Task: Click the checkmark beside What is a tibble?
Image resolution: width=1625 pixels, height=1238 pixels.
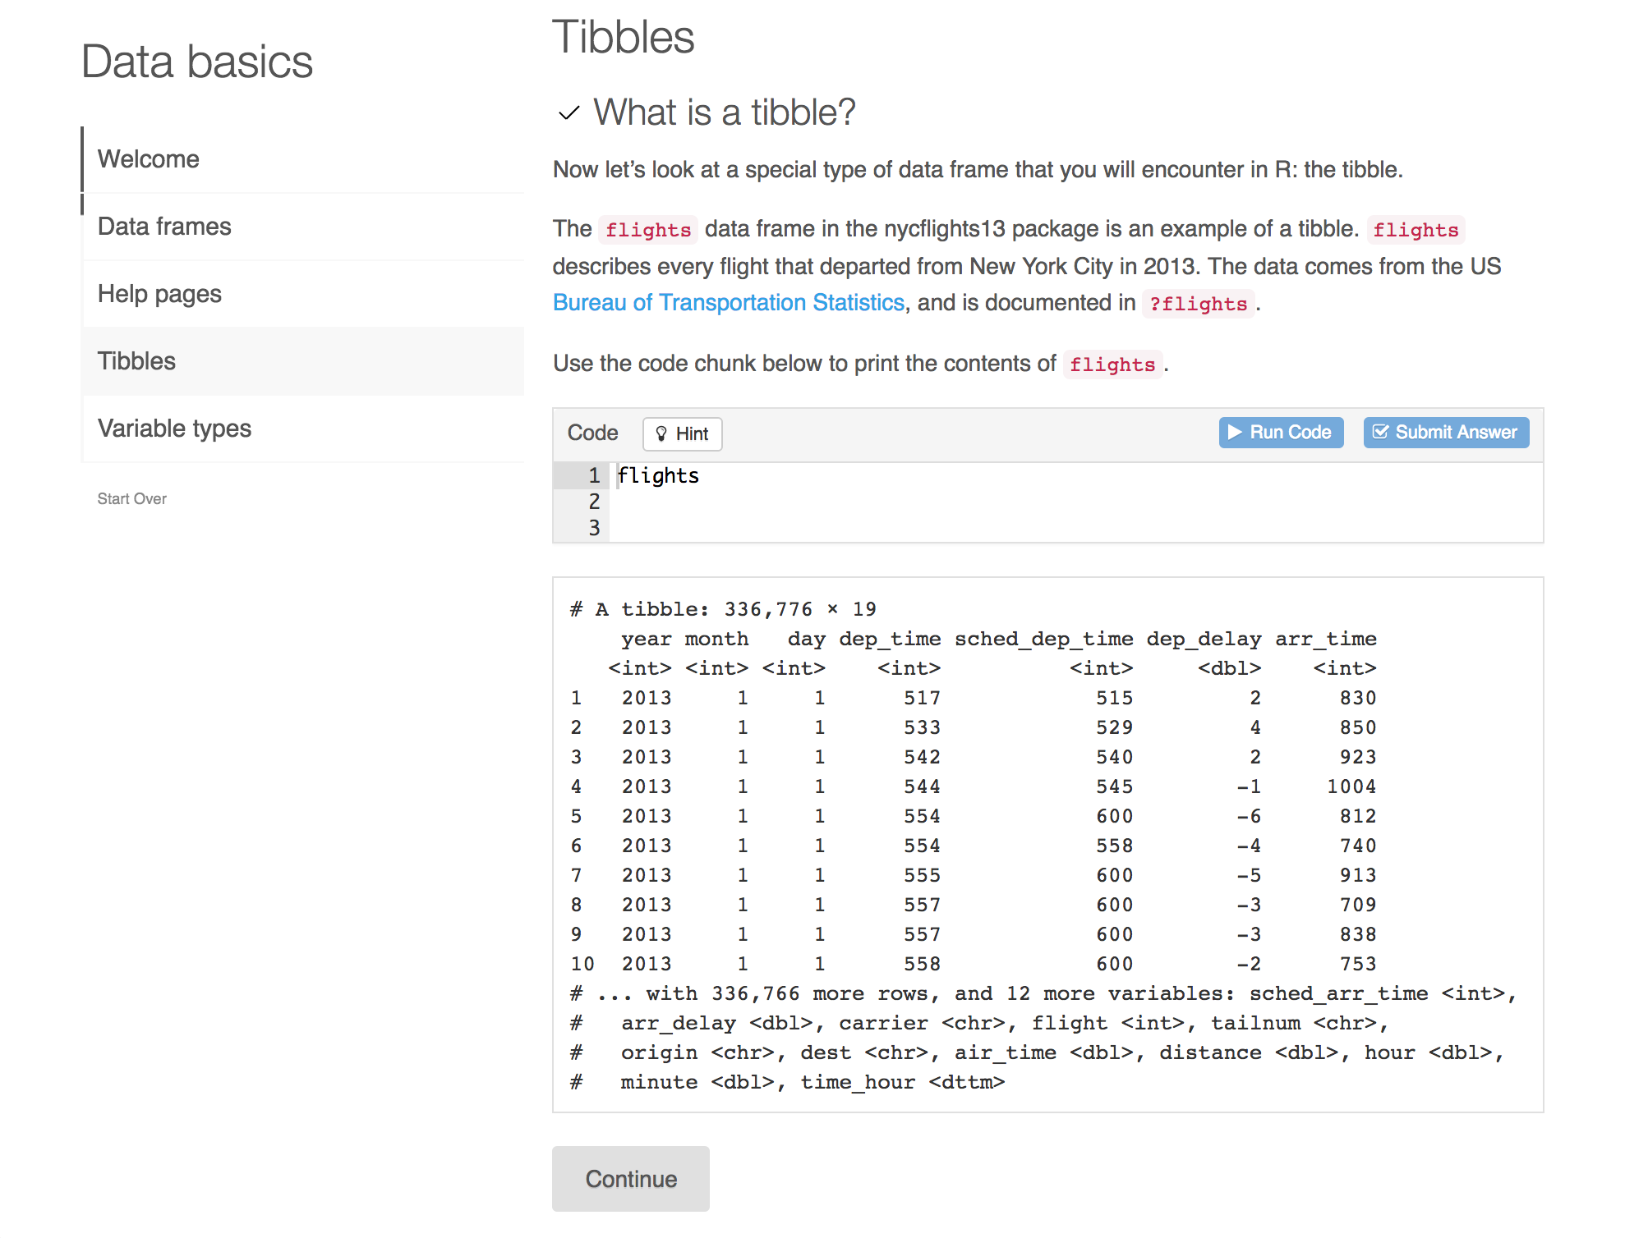Action: tap(569, 113)
